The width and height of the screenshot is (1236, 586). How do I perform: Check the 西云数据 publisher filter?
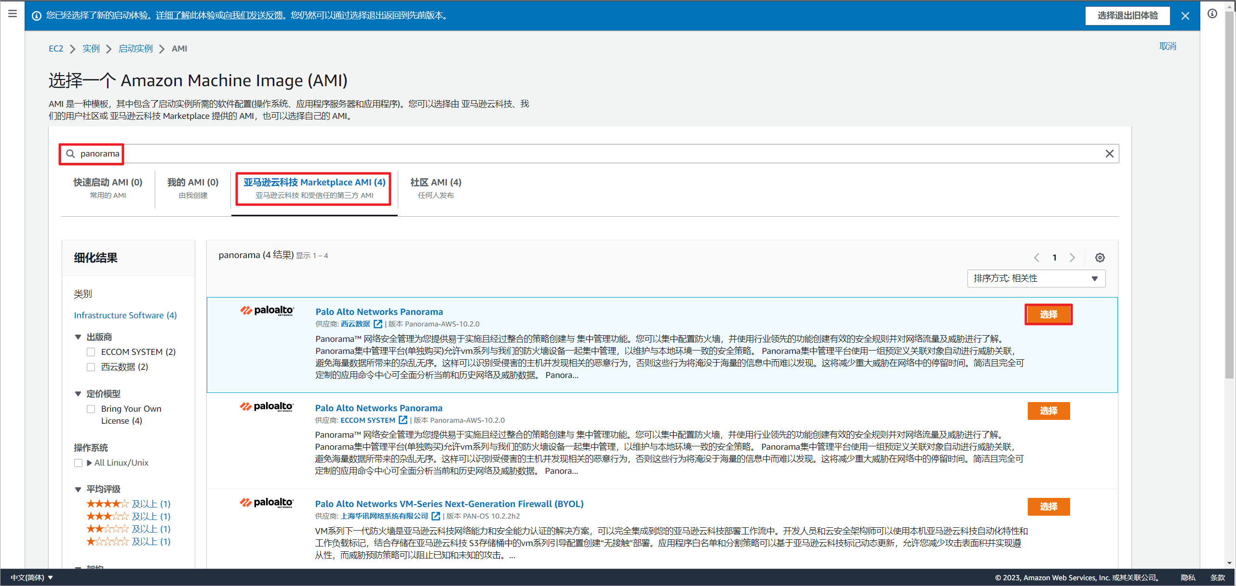coord(91,367)
